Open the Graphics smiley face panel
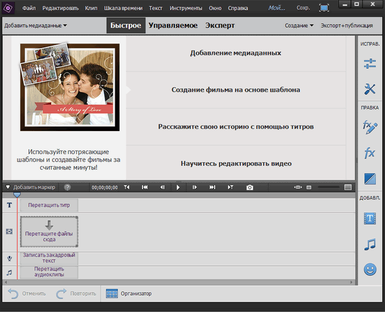 tap(369, 270)
